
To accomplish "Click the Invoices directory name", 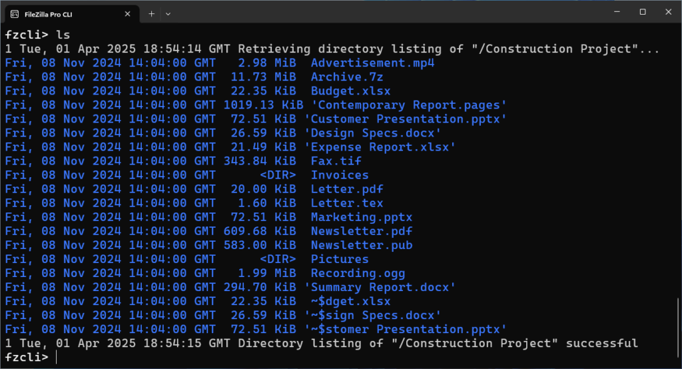I will tap(340, 175).
